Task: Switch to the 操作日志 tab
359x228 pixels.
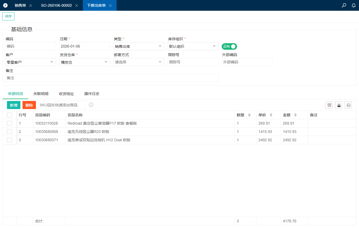Action: point(92,94)
